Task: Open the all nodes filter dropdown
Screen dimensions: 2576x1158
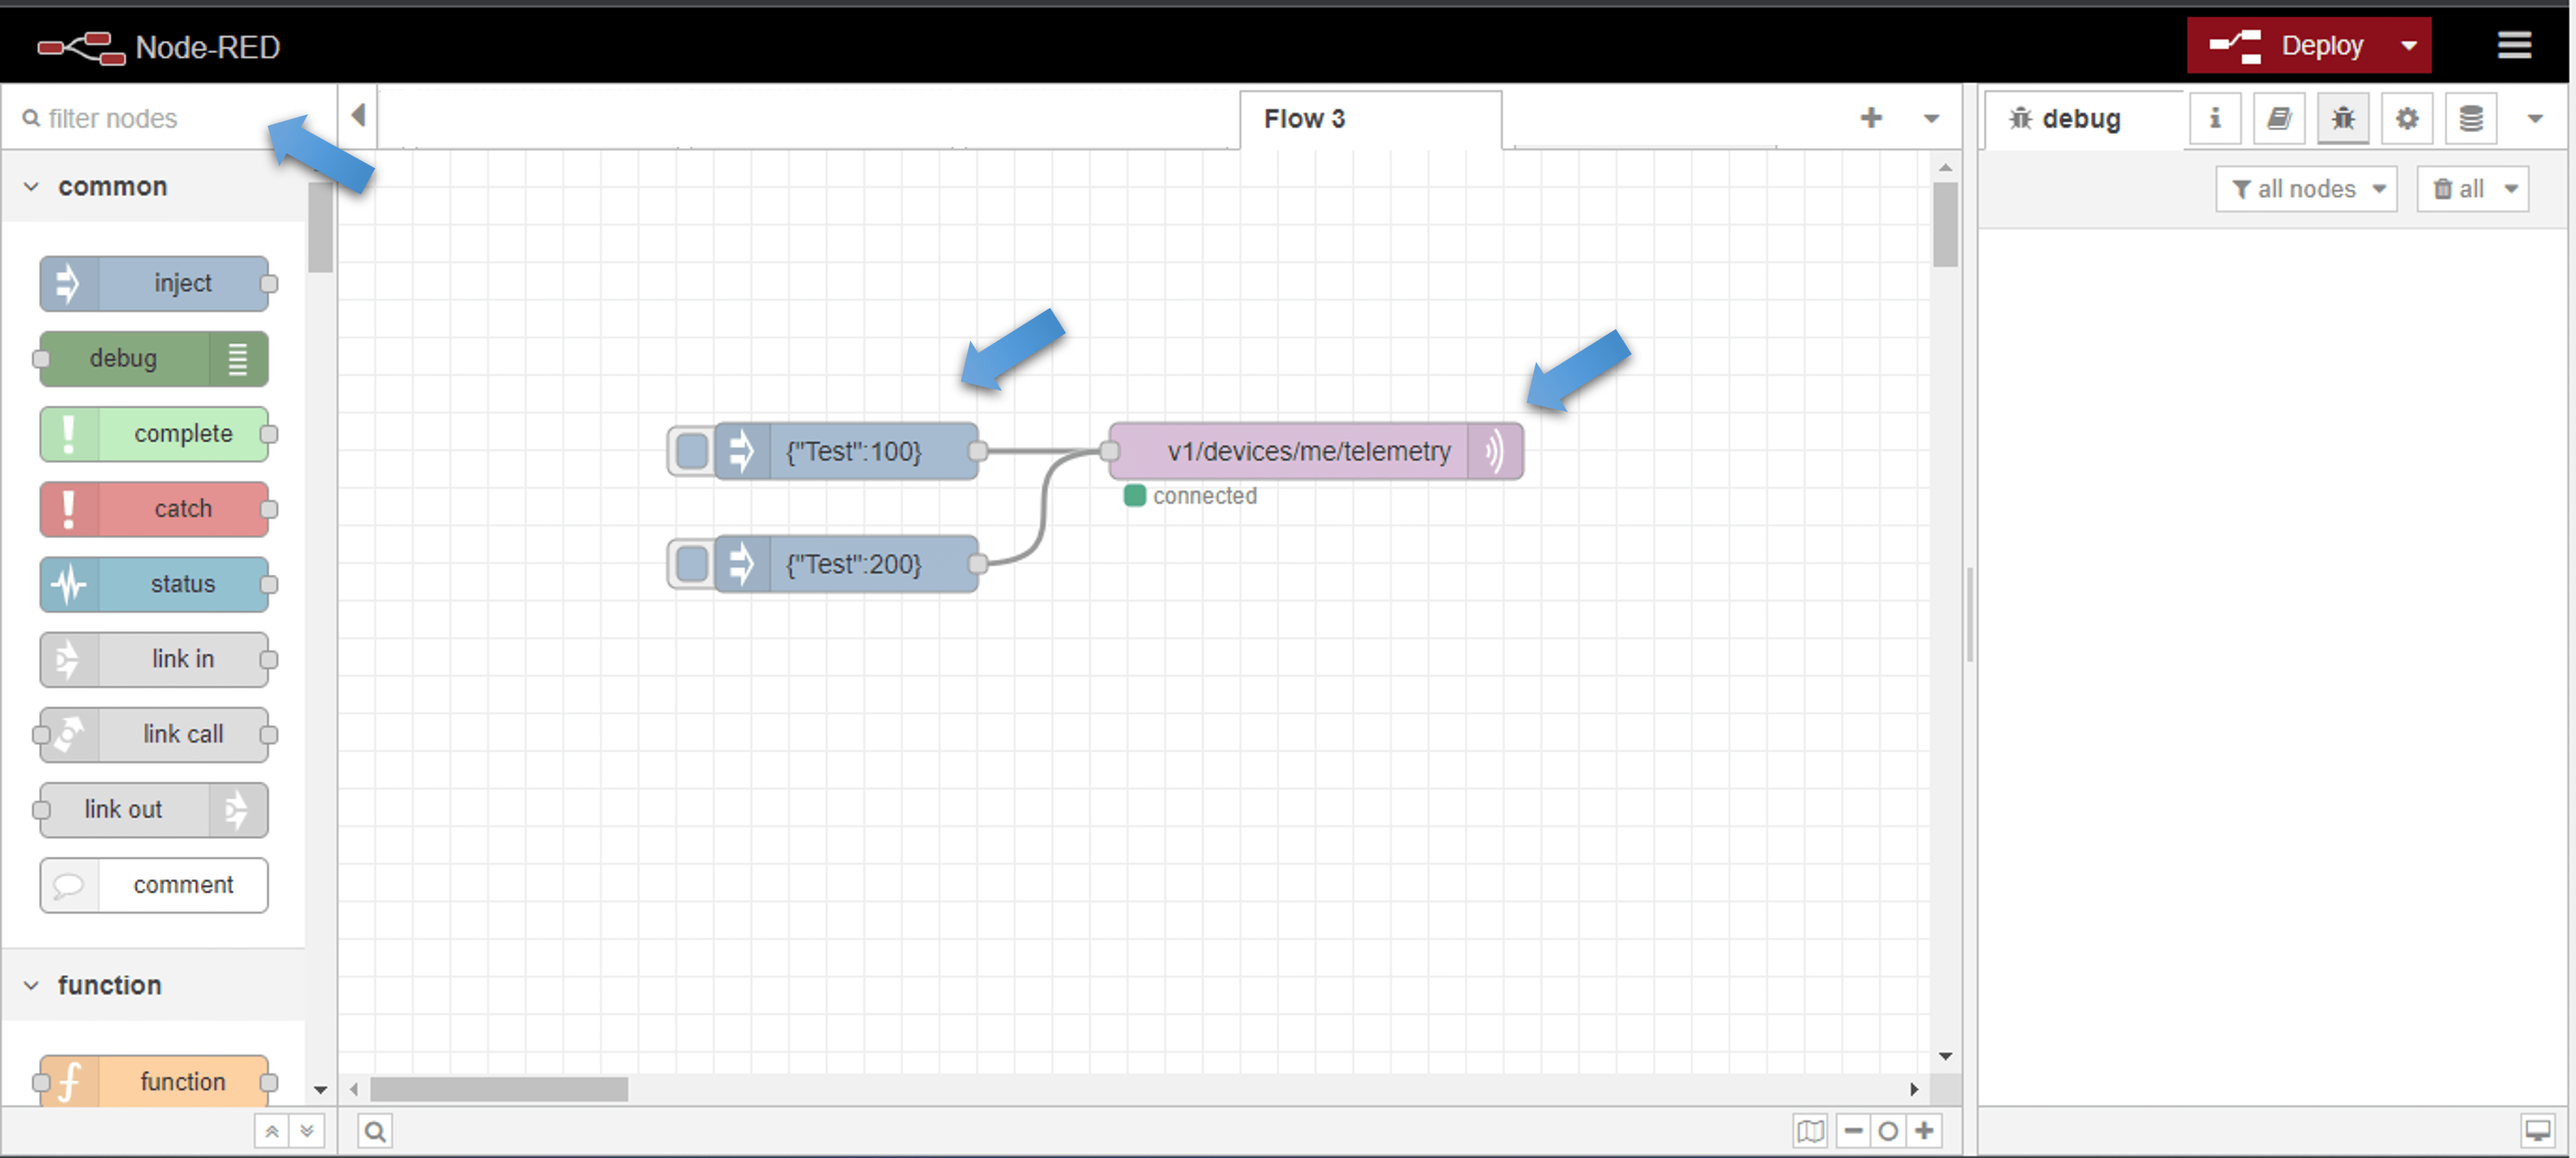Action: pyautogui.click(x=2305, y=189)
